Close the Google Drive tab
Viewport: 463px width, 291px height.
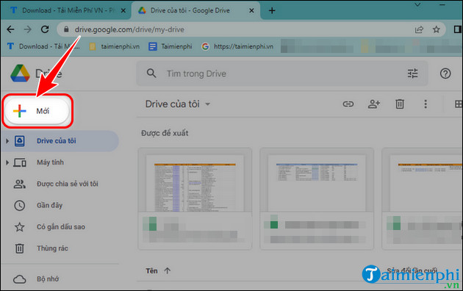[x=251, y=10]
